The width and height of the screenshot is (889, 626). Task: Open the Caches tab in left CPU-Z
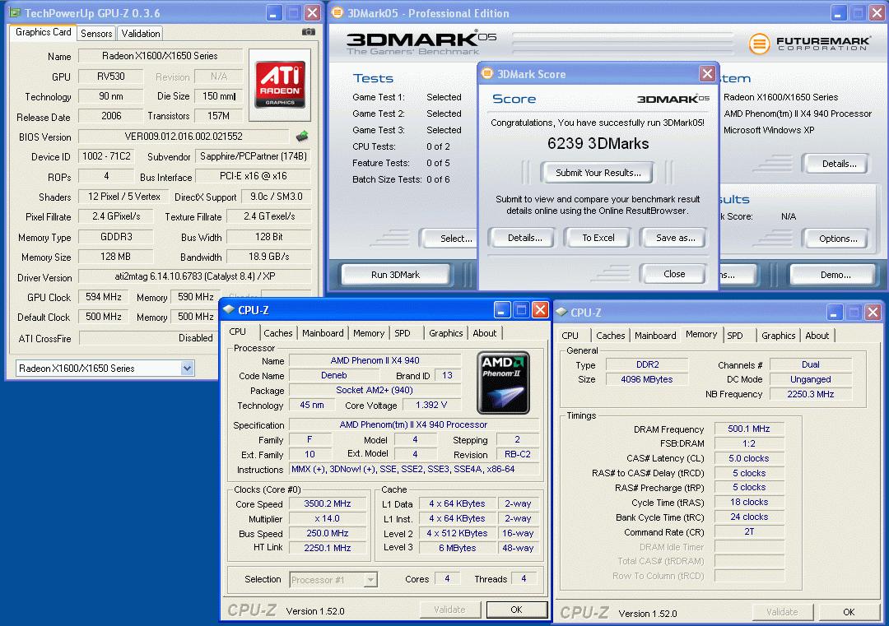tap(278, 333)
